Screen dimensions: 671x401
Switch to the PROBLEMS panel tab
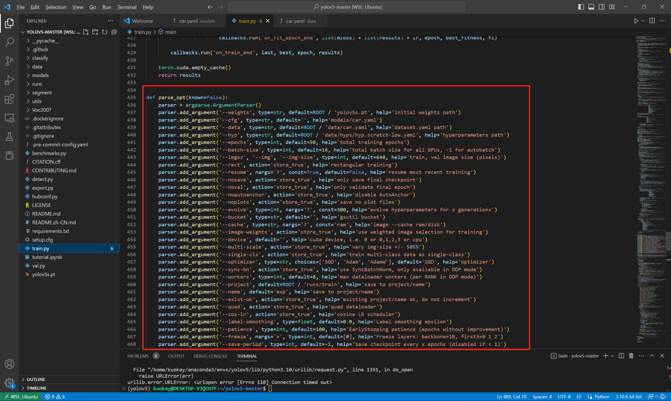138,356
